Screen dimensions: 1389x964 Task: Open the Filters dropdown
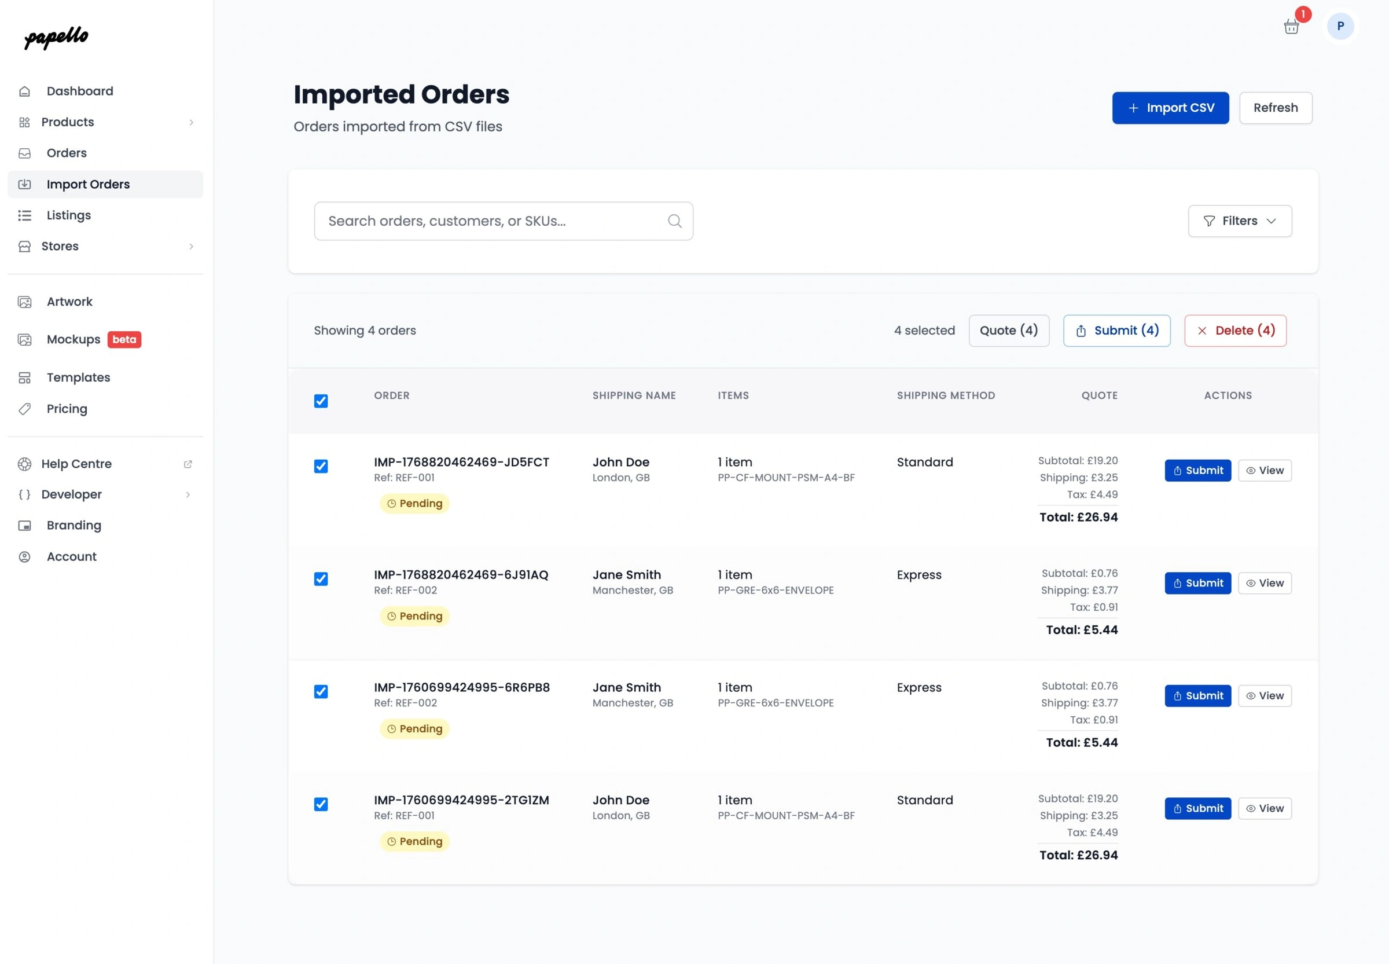[x=1239, y=221]
